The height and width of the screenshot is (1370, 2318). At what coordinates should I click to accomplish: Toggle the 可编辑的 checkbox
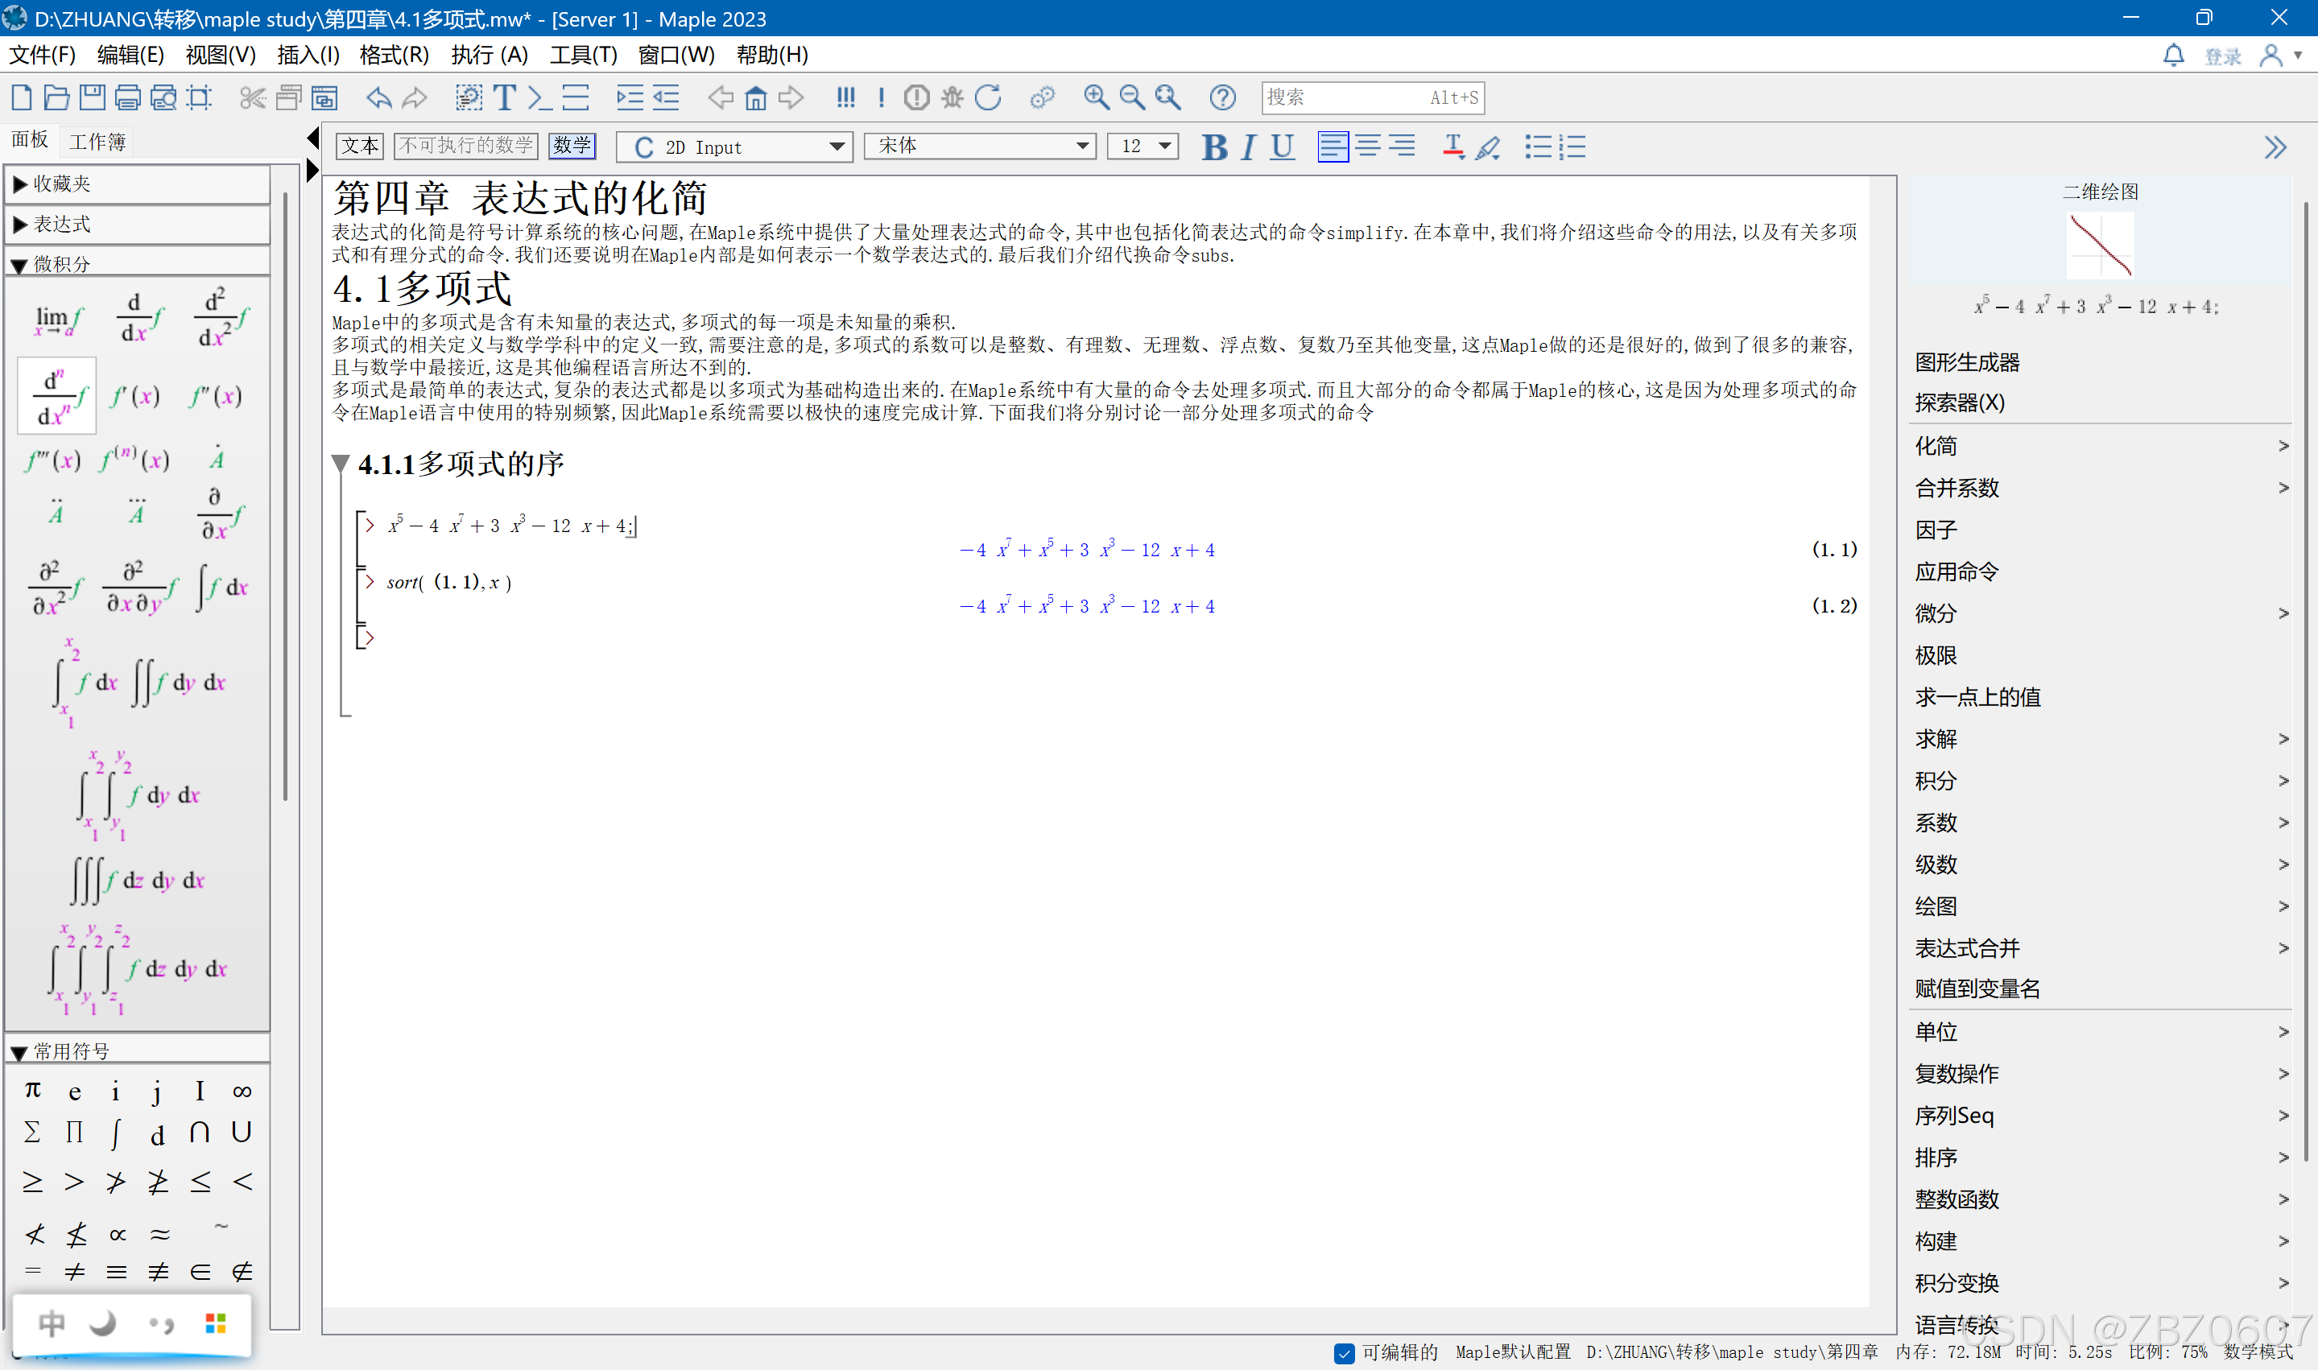[1343, 1352]
